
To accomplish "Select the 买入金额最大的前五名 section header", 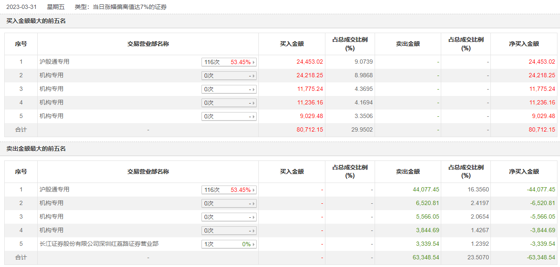I will click(x=36, y=21).
